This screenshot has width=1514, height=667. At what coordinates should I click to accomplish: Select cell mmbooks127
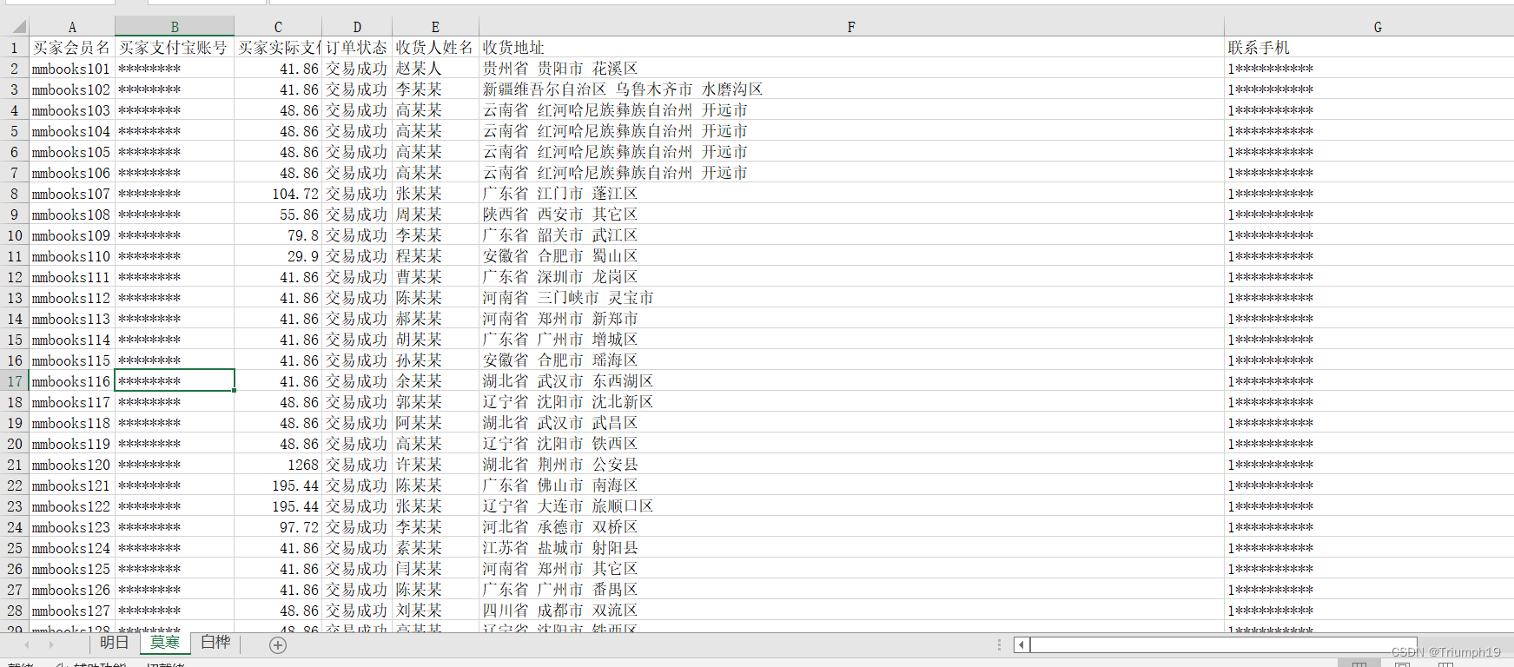(x=72, y=611)
